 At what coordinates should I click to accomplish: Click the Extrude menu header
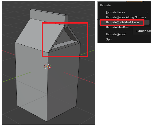(105, 5)
